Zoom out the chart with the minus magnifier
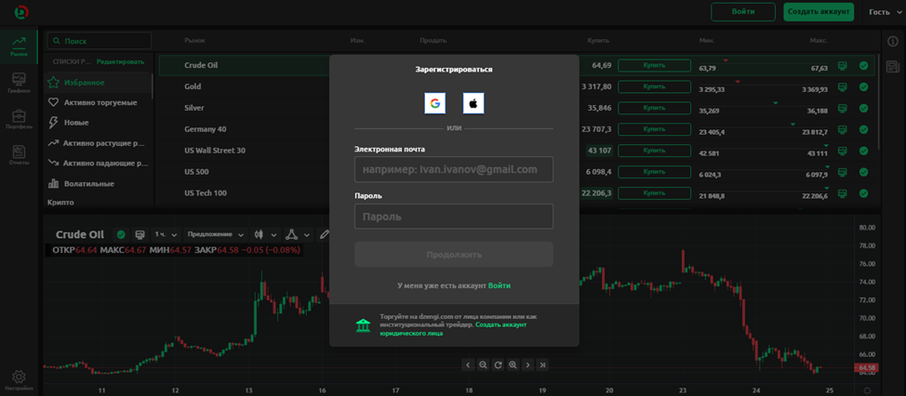The width and height of the screenshot is (906, 396). (483, 364)
